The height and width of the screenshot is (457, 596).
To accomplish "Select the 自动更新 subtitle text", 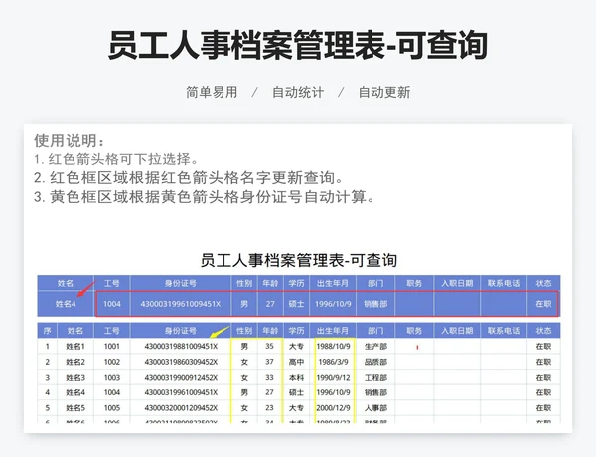I will tap(384, 92).
